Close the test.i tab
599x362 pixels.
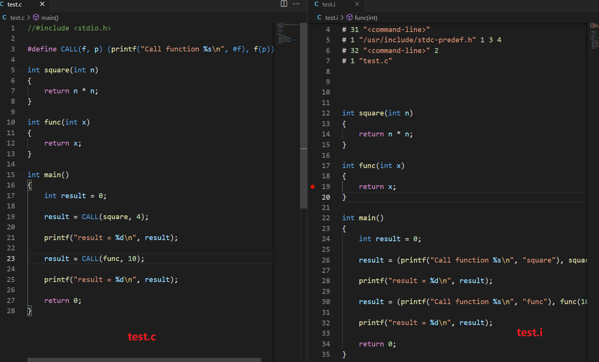click(x=357, y=4)
